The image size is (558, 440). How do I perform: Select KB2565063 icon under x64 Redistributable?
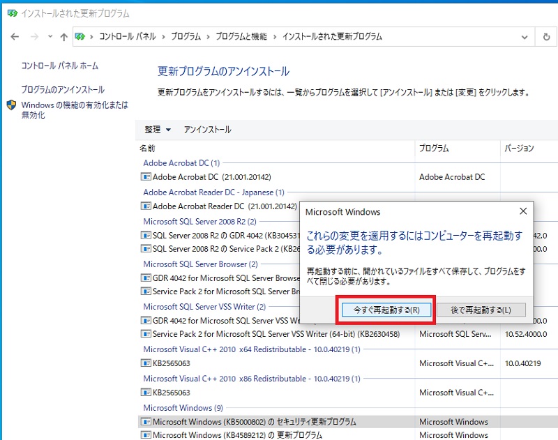[146, 363]
